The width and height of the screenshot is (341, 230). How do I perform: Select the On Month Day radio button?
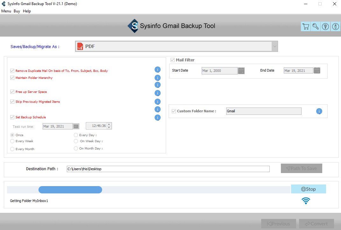pyautogui.click(x=76, y=148)
